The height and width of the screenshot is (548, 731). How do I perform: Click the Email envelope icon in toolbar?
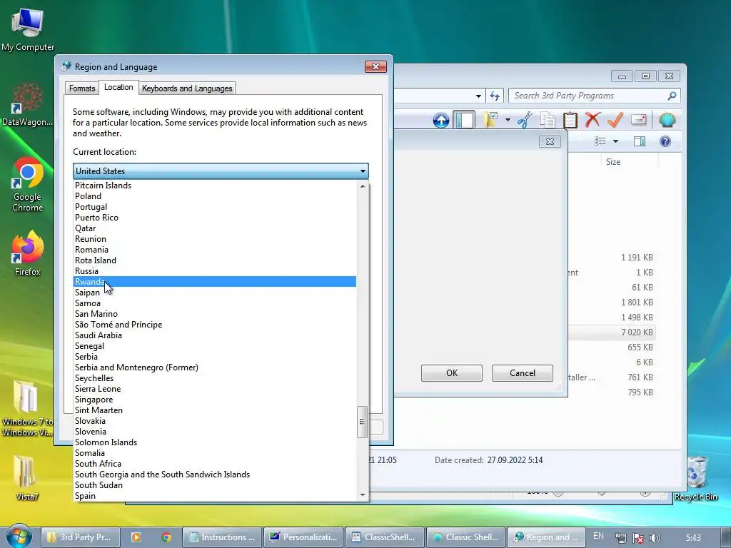pos(638,120)
